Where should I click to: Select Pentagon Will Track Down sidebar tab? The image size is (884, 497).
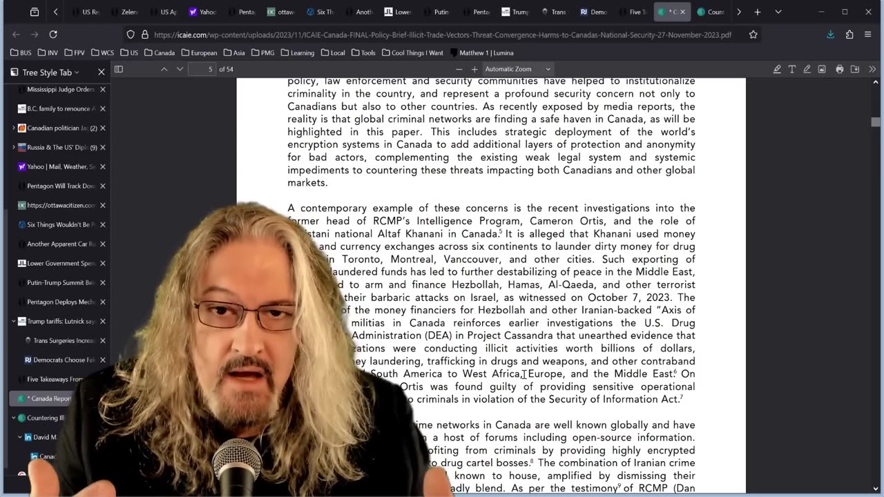click(57, 186)
